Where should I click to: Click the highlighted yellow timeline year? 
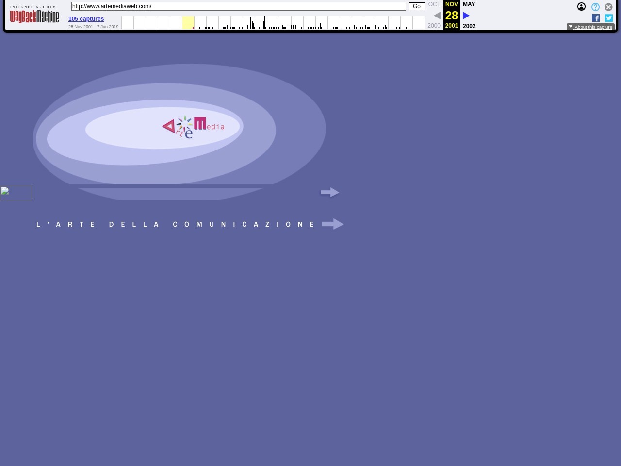[188, 22]
